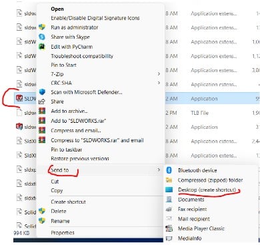Select the Share menu entry
260x245 pixels.
[57, 101]
